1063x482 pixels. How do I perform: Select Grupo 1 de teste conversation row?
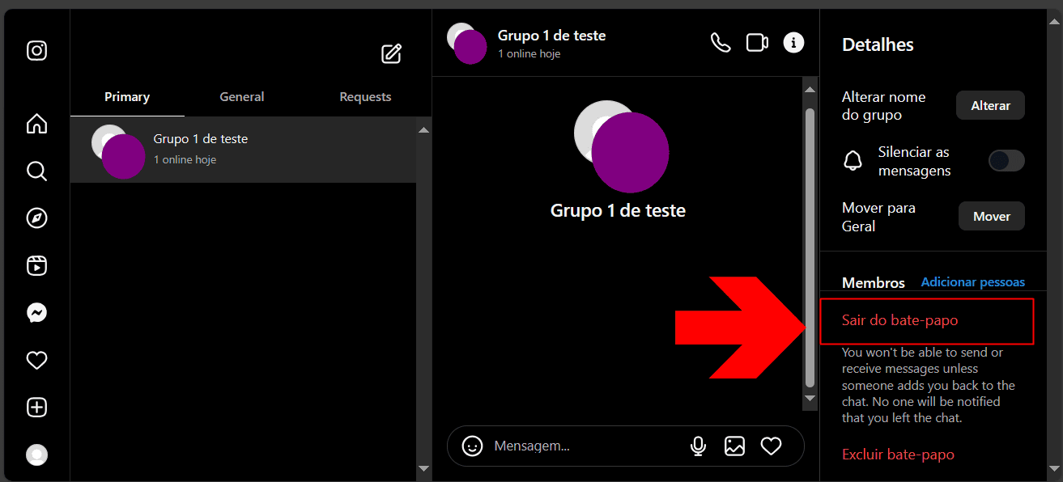point(243,150)
